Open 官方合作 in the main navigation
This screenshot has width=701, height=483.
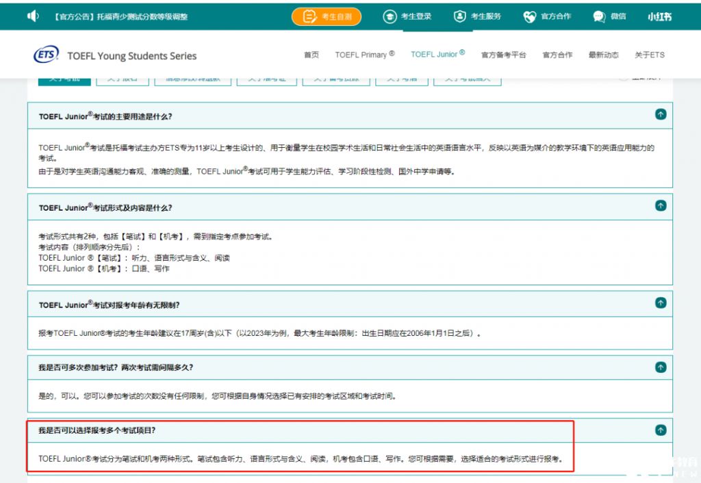pos(557,55)
